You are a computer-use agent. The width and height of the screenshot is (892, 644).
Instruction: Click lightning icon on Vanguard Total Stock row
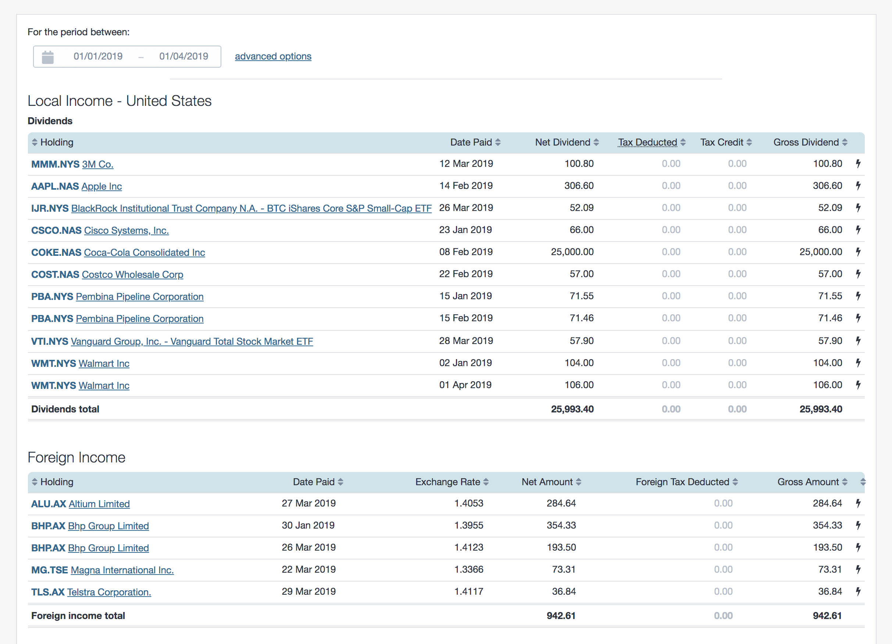coord(858,341)
